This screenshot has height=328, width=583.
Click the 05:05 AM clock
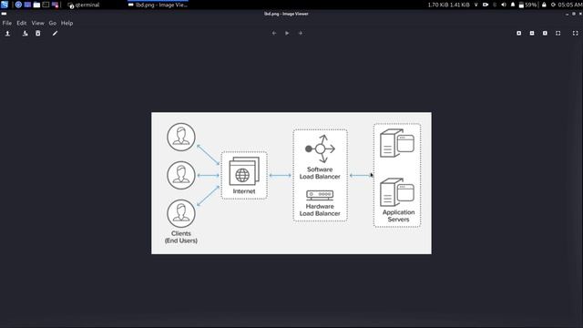[570, 5]
